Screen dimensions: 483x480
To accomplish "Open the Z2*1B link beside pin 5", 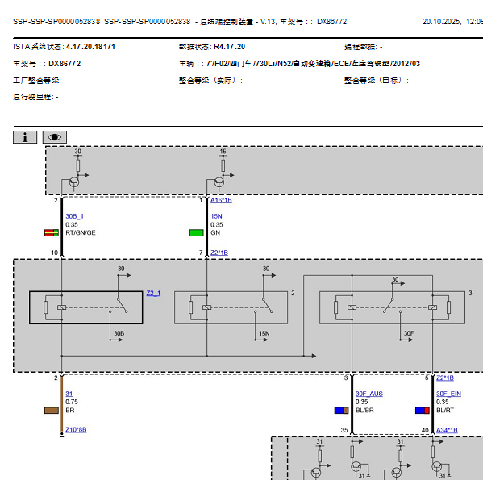I will point(445,378).
